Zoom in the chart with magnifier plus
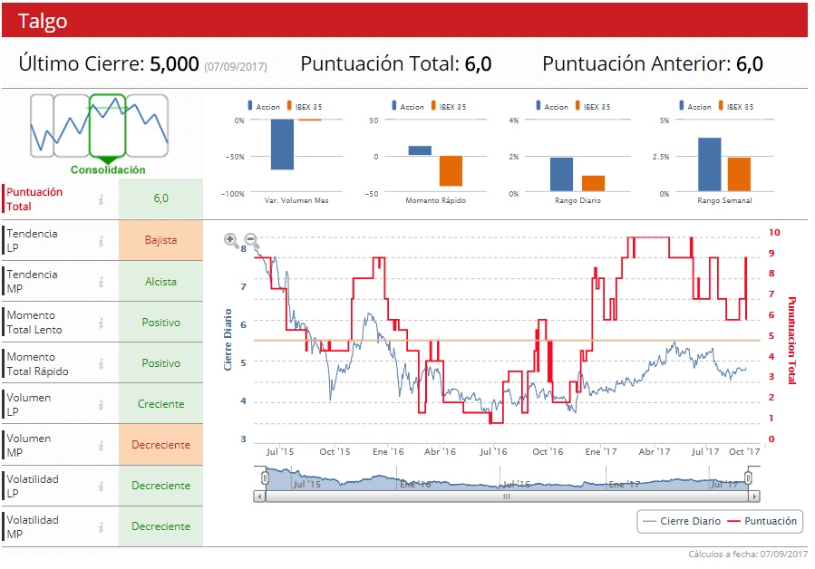Screen dimensions: 815x569 click(x=230, y=239)
